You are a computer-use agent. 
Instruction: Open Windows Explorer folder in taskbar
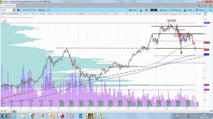[24, 116]
